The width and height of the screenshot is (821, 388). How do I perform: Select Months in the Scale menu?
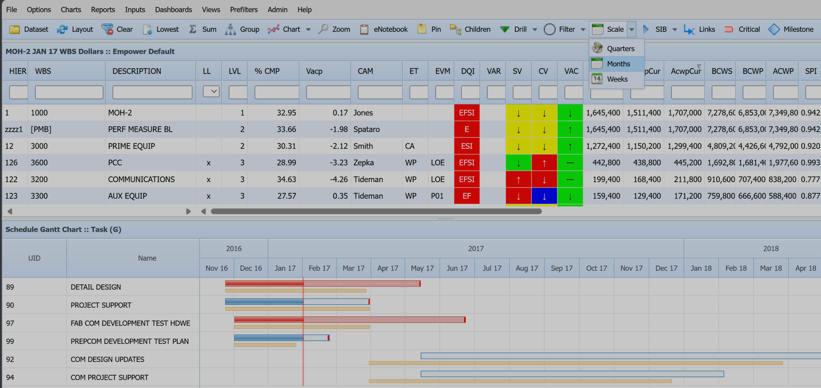618,63
